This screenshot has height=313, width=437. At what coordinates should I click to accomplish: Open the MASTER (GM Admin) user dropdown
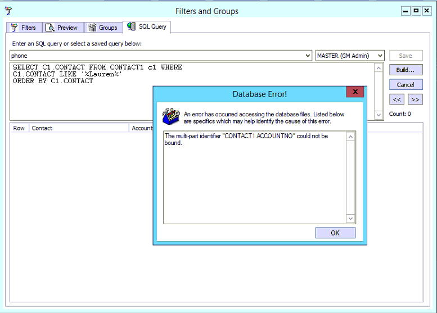[380, 56]
